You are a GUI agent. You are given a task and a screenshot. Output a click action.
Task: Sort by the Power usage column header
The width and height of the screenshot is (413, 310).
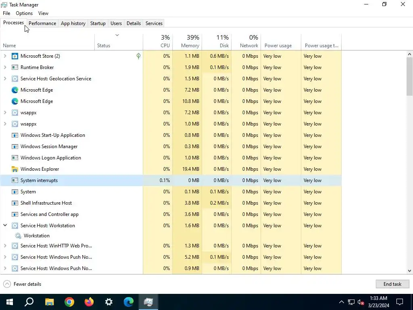(281, 42)
